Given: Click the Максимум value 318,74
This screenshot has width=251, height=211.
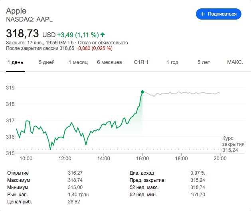Looking at the screenshot, I should 75,180.
